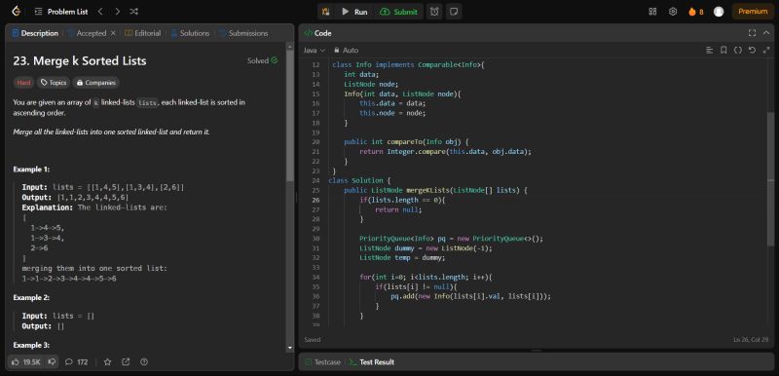Screen dimensions: 779x376
Task: Run the code
Action: [x=354, y=12]
